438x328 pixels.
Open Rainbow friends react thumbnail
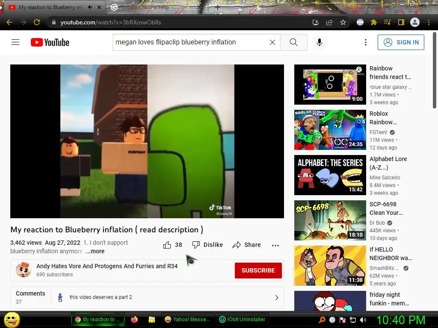click(330, 85)
